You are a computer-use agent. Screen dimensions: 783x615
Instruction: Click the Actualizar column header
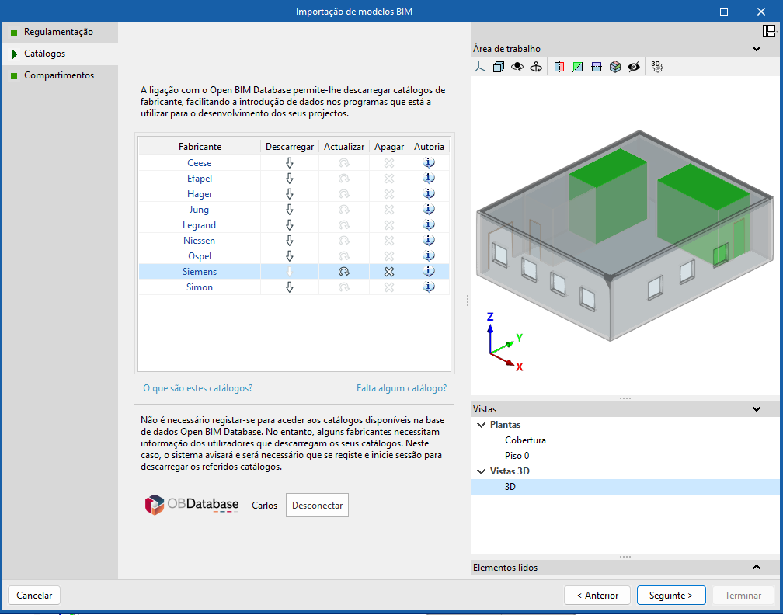[344, 146]
